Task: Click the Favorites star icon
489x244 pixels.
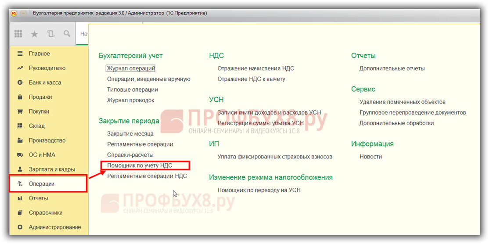Action: 34,34
